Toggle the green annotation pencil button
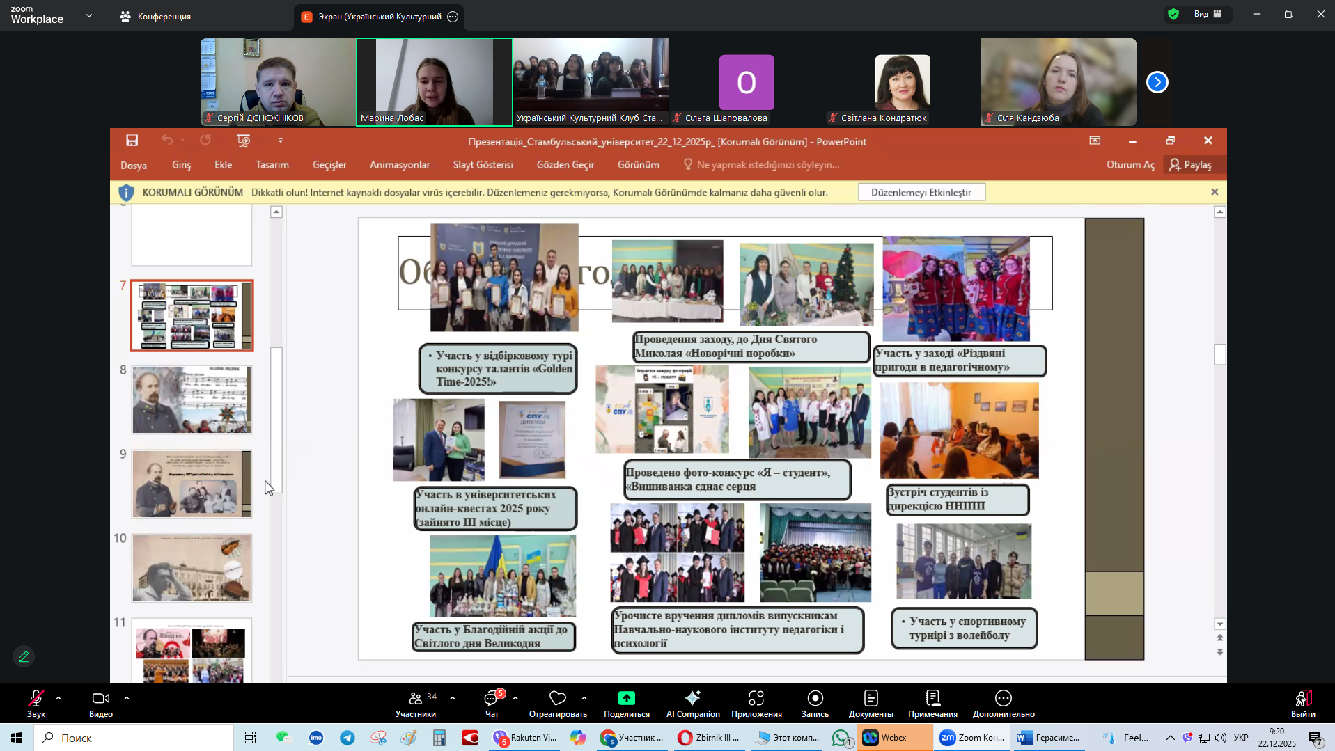This screenshot has height=751, width=1335. [x=24, y=656]
